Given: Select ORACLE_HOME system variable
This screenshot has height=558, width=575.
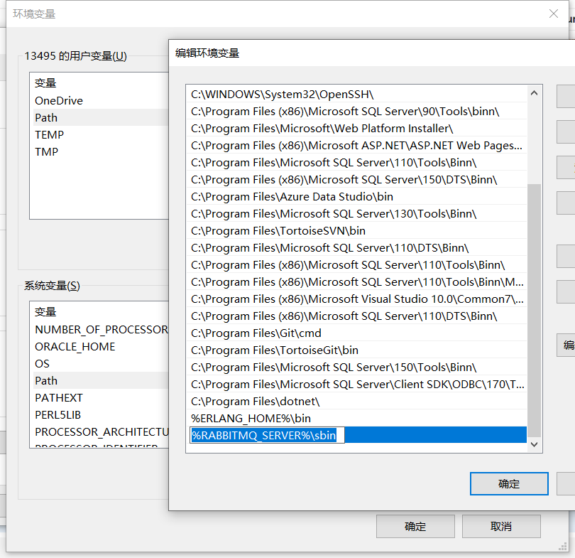Looking at the screenshot, I should (101, 347).
